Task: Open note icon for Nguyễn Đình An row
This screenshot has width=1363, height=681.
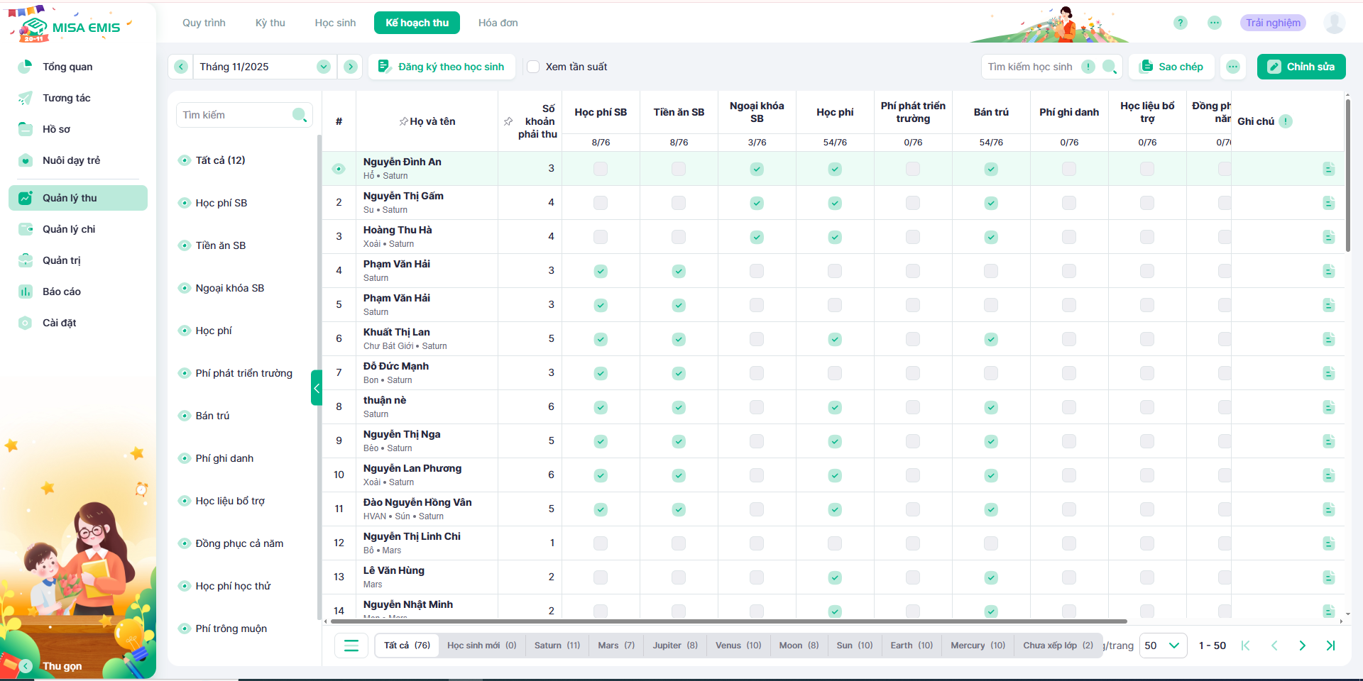Action: pos(1329,169)
